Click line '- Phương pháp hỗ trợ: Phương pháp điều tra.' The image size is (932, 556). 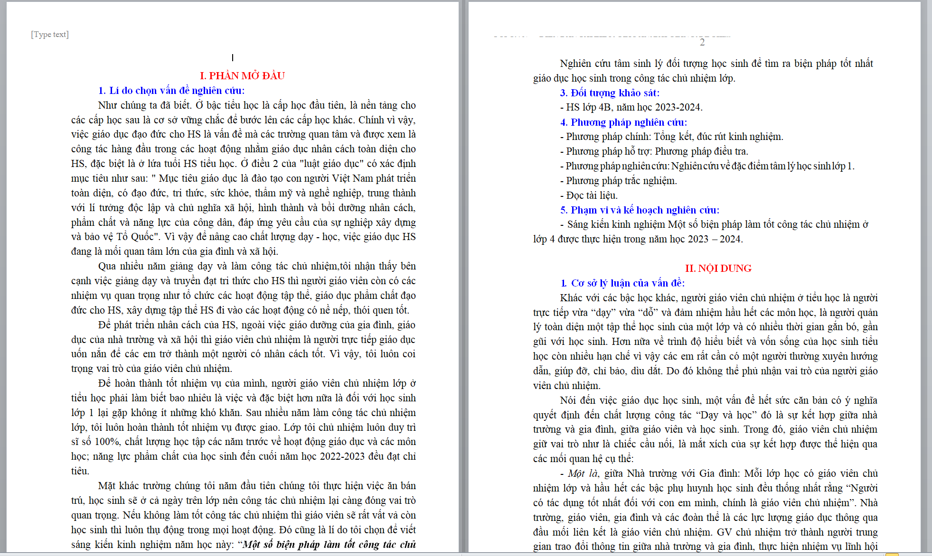click(x=654, y=151)
